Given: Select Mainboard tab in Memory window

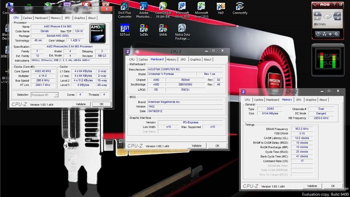Looking at the screenshot, I should (272, 100).
